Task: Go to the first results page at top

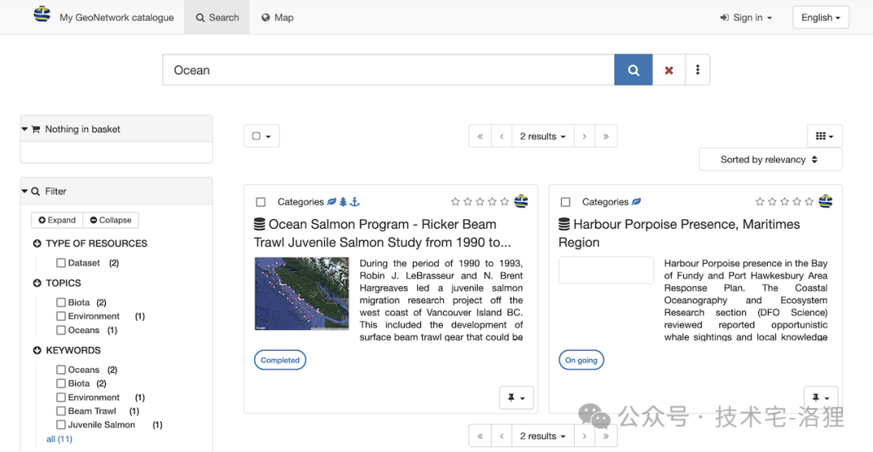Action: [x=480, y=137]
